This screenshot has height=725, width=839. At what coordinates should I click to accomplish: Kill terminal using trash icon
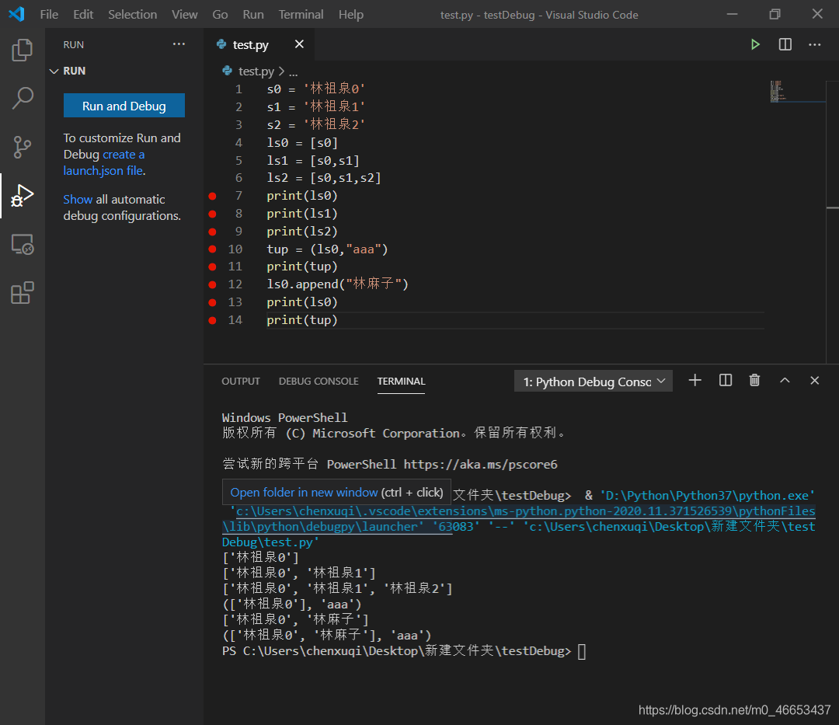pos(754,380)
